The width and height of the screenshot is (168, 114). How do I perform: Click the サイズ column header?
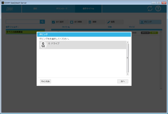[132, 27]
